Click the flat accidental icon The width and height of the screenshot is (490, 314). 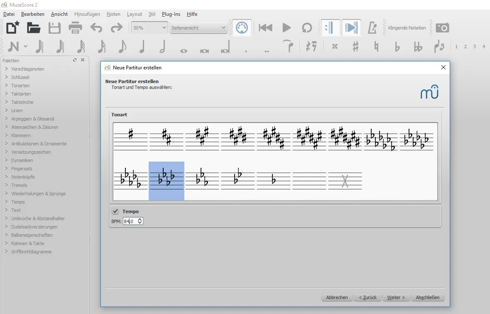397,46
